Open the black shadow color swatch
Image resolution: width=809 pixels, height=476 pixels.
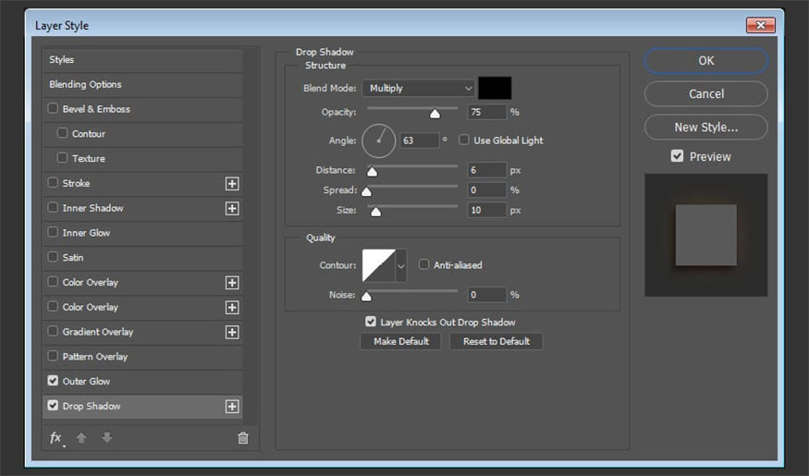[x=495, y=88]
